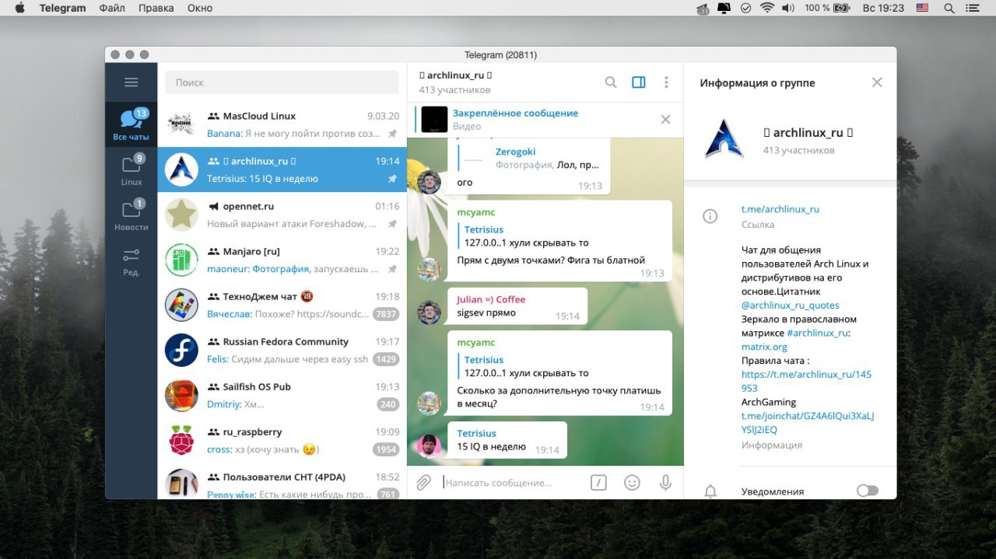Click the notifications bell icon

[x=710, y=491]
